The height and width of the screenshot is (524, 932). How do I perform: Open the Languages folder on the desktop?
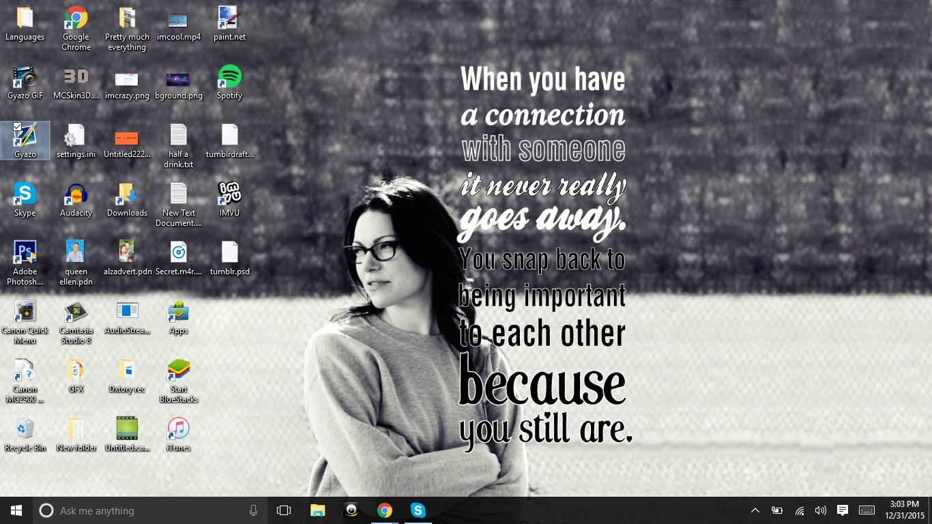25,24
